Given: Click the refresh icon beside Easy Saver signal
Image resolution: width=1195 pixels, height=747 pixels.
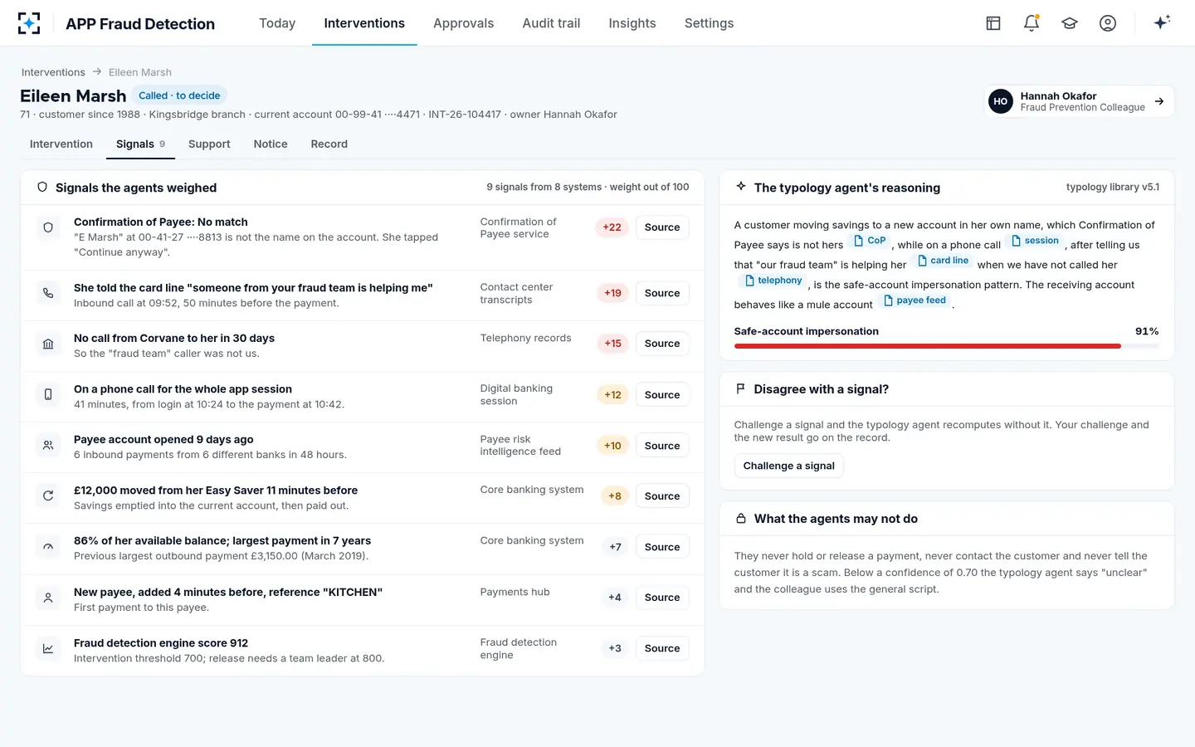Looking at the screenshot, I should coord(48,496).
